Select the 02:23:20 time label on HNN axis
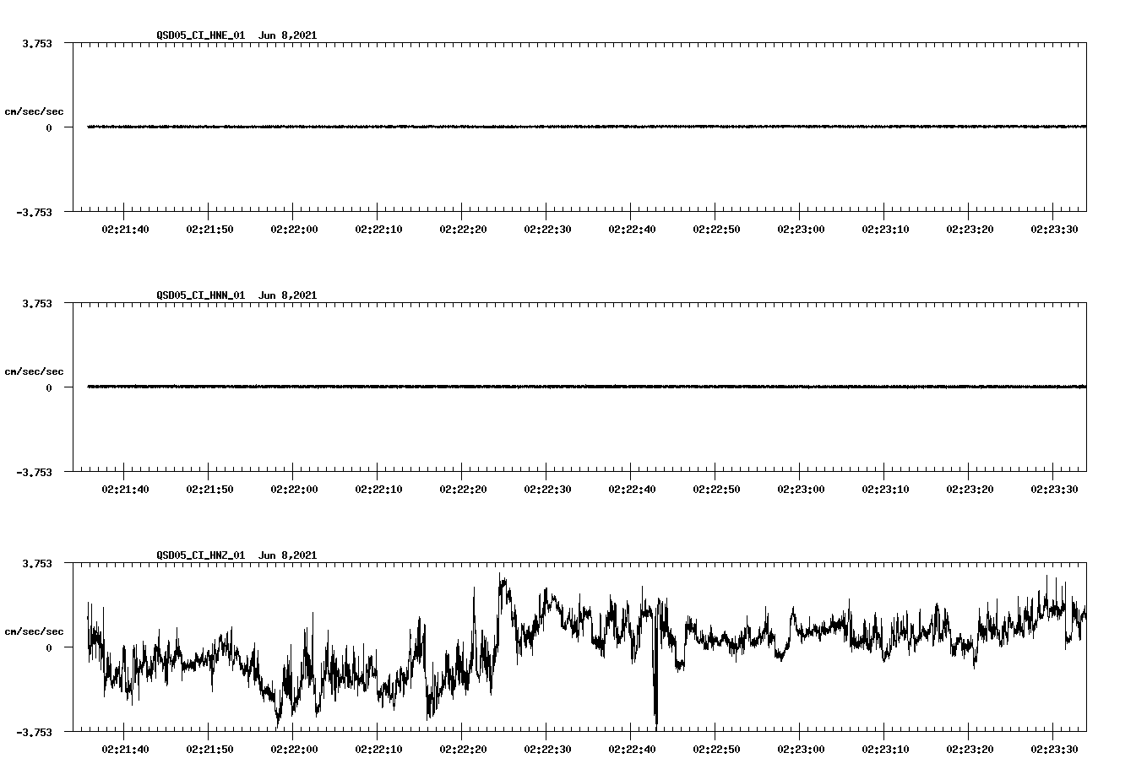Image resolution: width=1147 pixels, height=780 pixels. 970,490
